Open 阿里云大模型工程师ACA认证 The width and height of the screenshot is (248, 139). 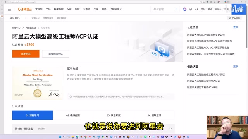202,88
